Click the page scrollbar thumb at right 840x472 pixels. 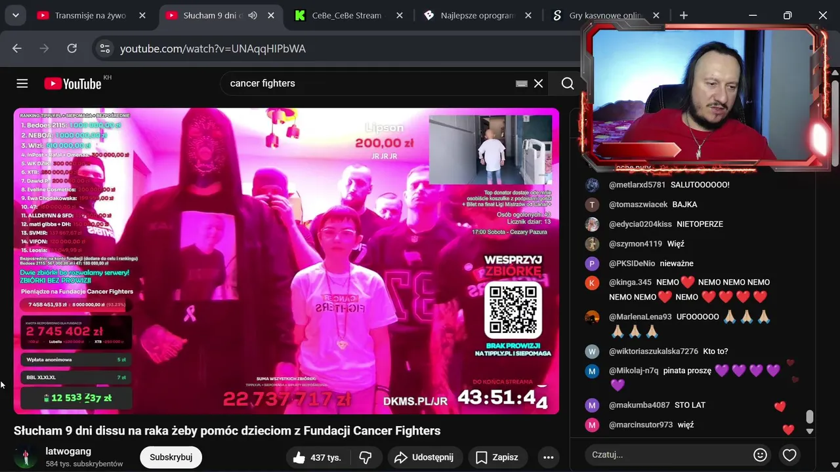pos(835,122)
